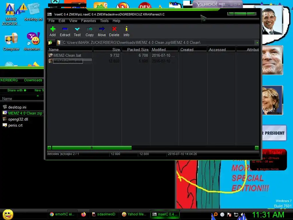The width and height of the screenshot is (293, 220).
Task: Sort by the Size column header
Action: (x=107, y=50)
